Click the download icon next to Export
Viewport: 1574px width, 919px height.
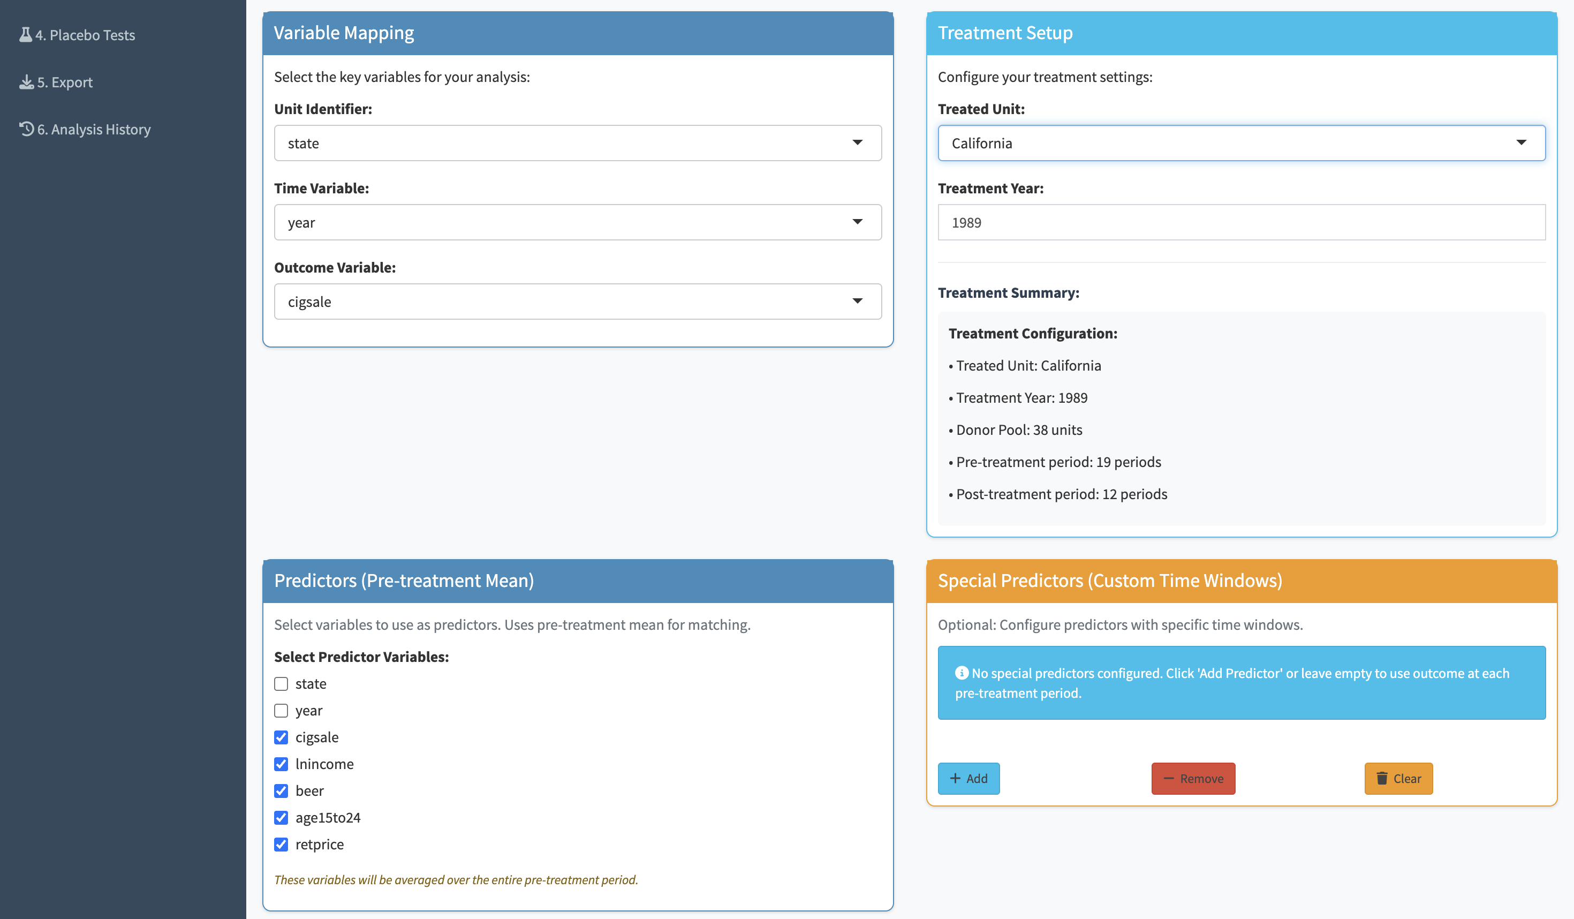tap(26, 82)
